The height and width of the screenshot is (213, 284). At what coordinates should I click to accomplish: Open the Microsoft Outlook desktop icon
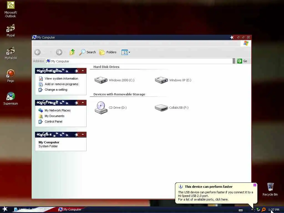click(x=11, y=9)
